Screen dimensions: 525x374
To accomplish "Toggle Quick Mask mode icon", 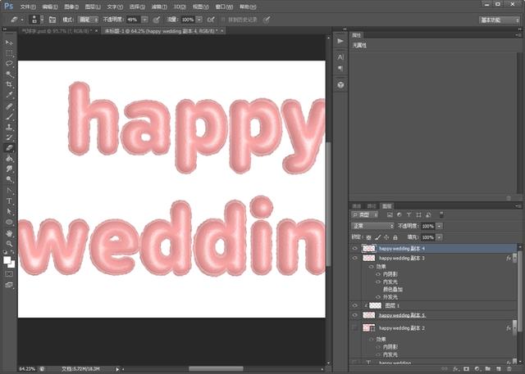I will 9,274.
